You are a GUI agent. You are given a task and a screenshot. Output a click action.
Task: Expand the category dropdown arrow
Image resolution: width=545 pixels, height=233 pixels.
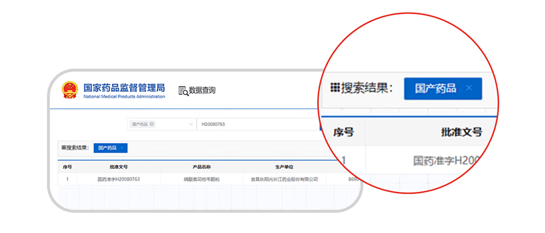tap(191, 124)
